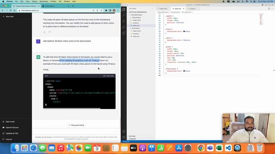Open Google Chrome from the Dock
This screenshot has height=154, width=275.
(x=201, y=148)
